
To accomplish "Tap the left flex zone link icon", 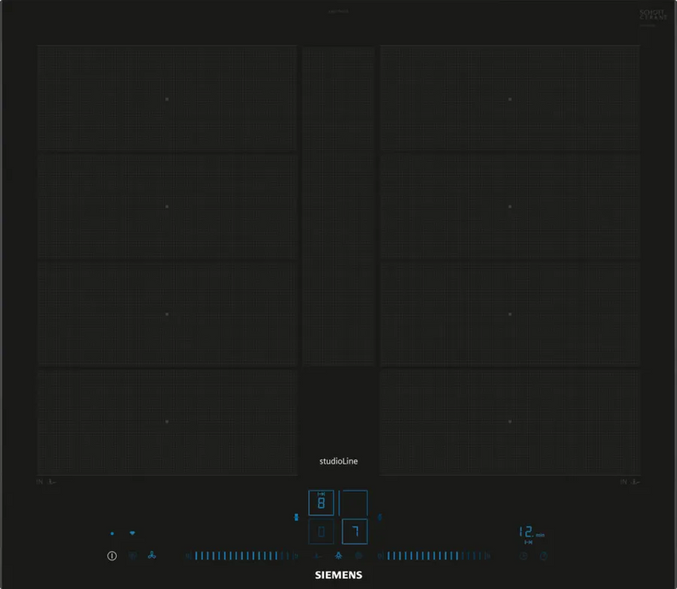I will 296,516.
